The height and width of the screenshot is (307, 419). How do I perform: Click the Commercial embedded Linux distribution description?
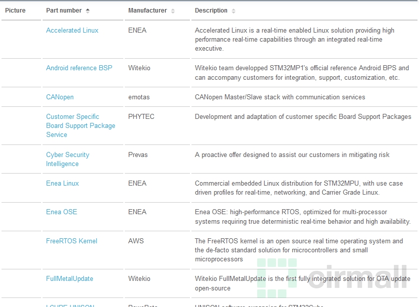tap(299, 188)
